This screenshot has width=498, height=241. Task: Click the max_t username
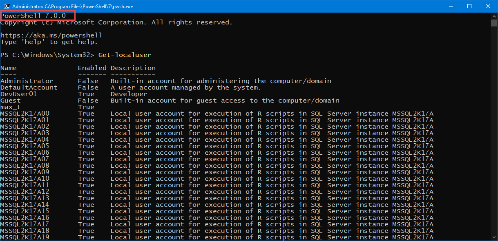(10, 107)
